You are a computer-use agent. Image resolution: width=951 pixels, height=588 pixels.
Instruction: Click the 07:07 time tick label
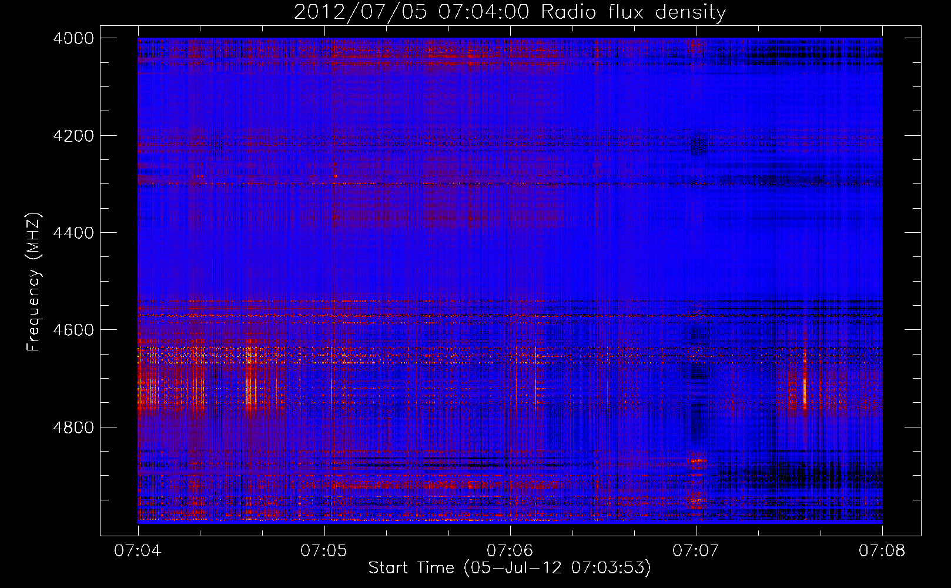(696, 550)
